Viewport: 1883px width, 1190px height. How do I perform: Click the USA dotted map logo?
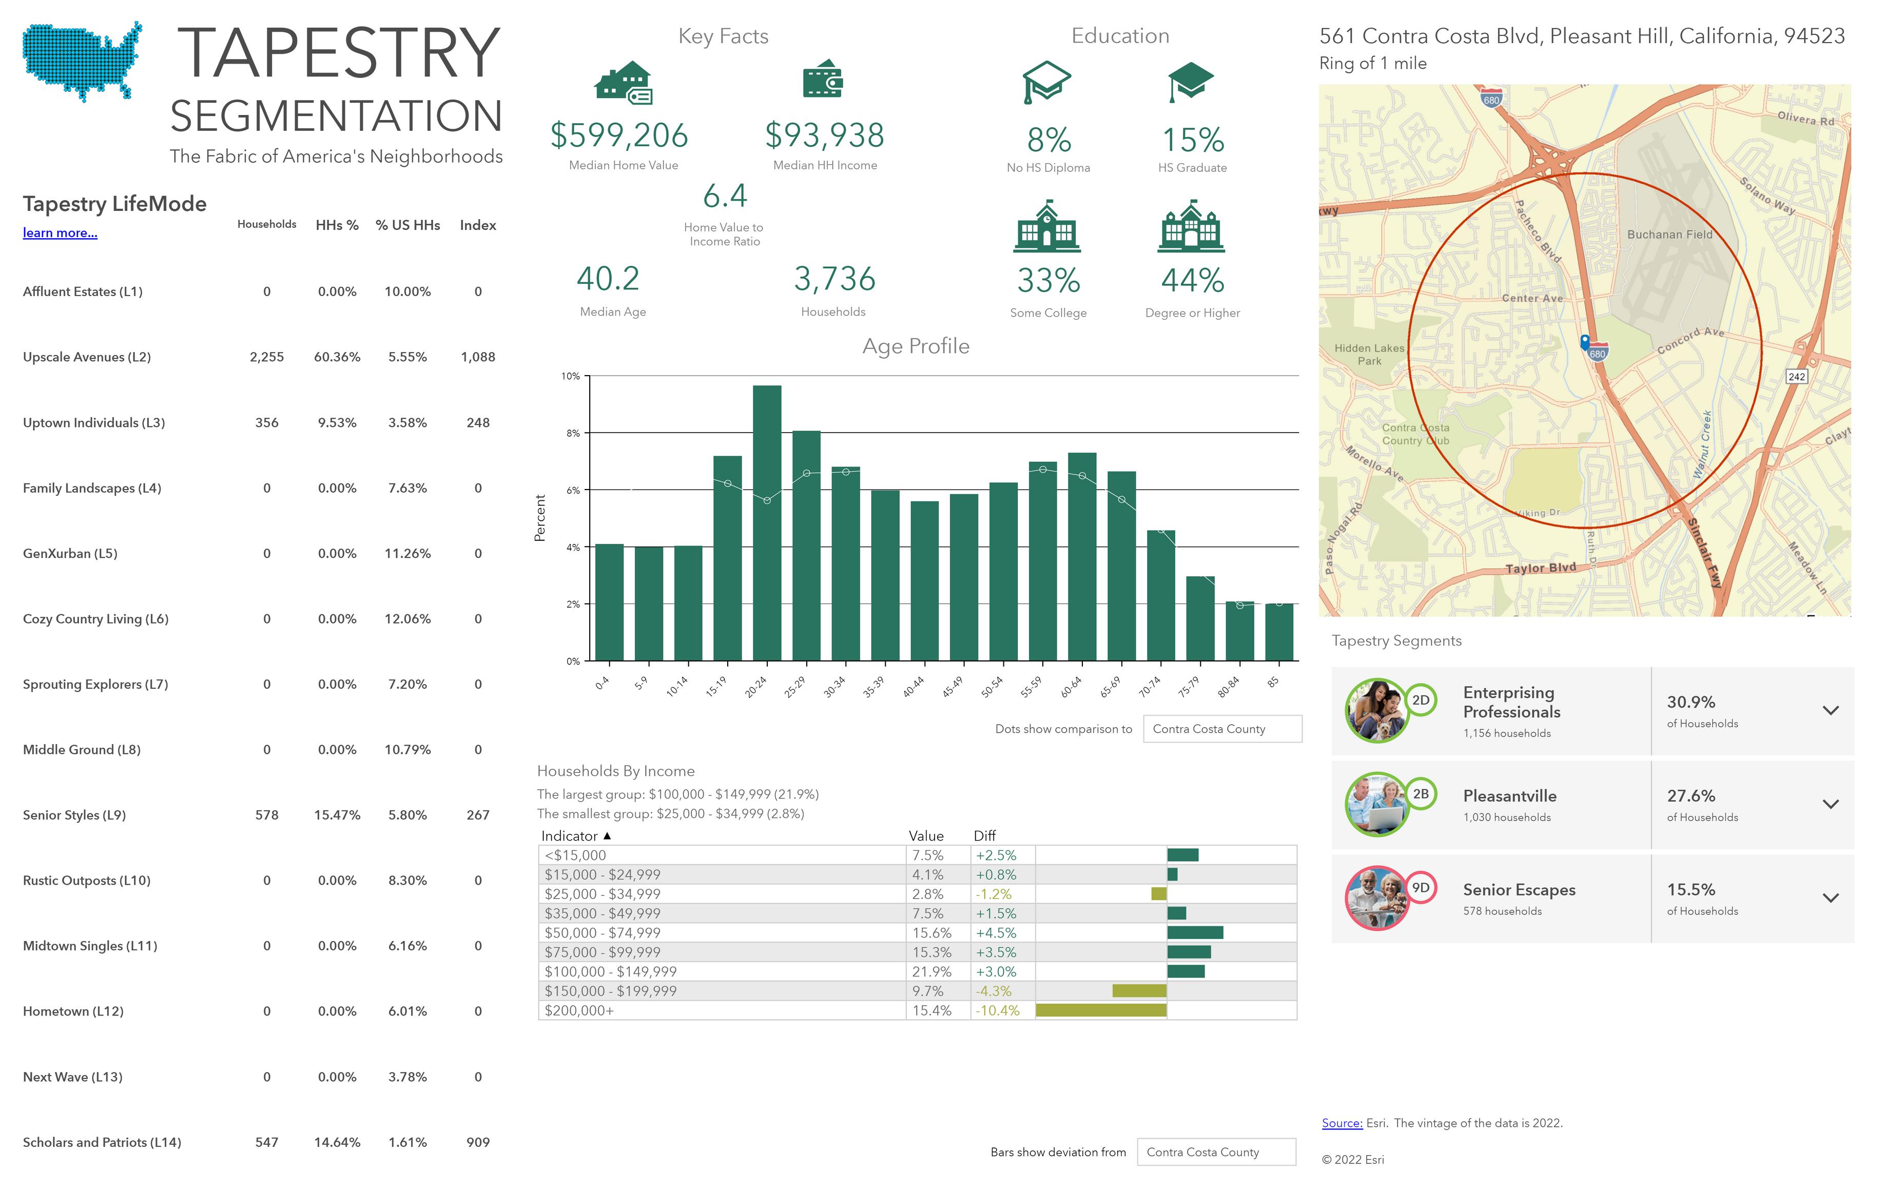click(82, 62)
